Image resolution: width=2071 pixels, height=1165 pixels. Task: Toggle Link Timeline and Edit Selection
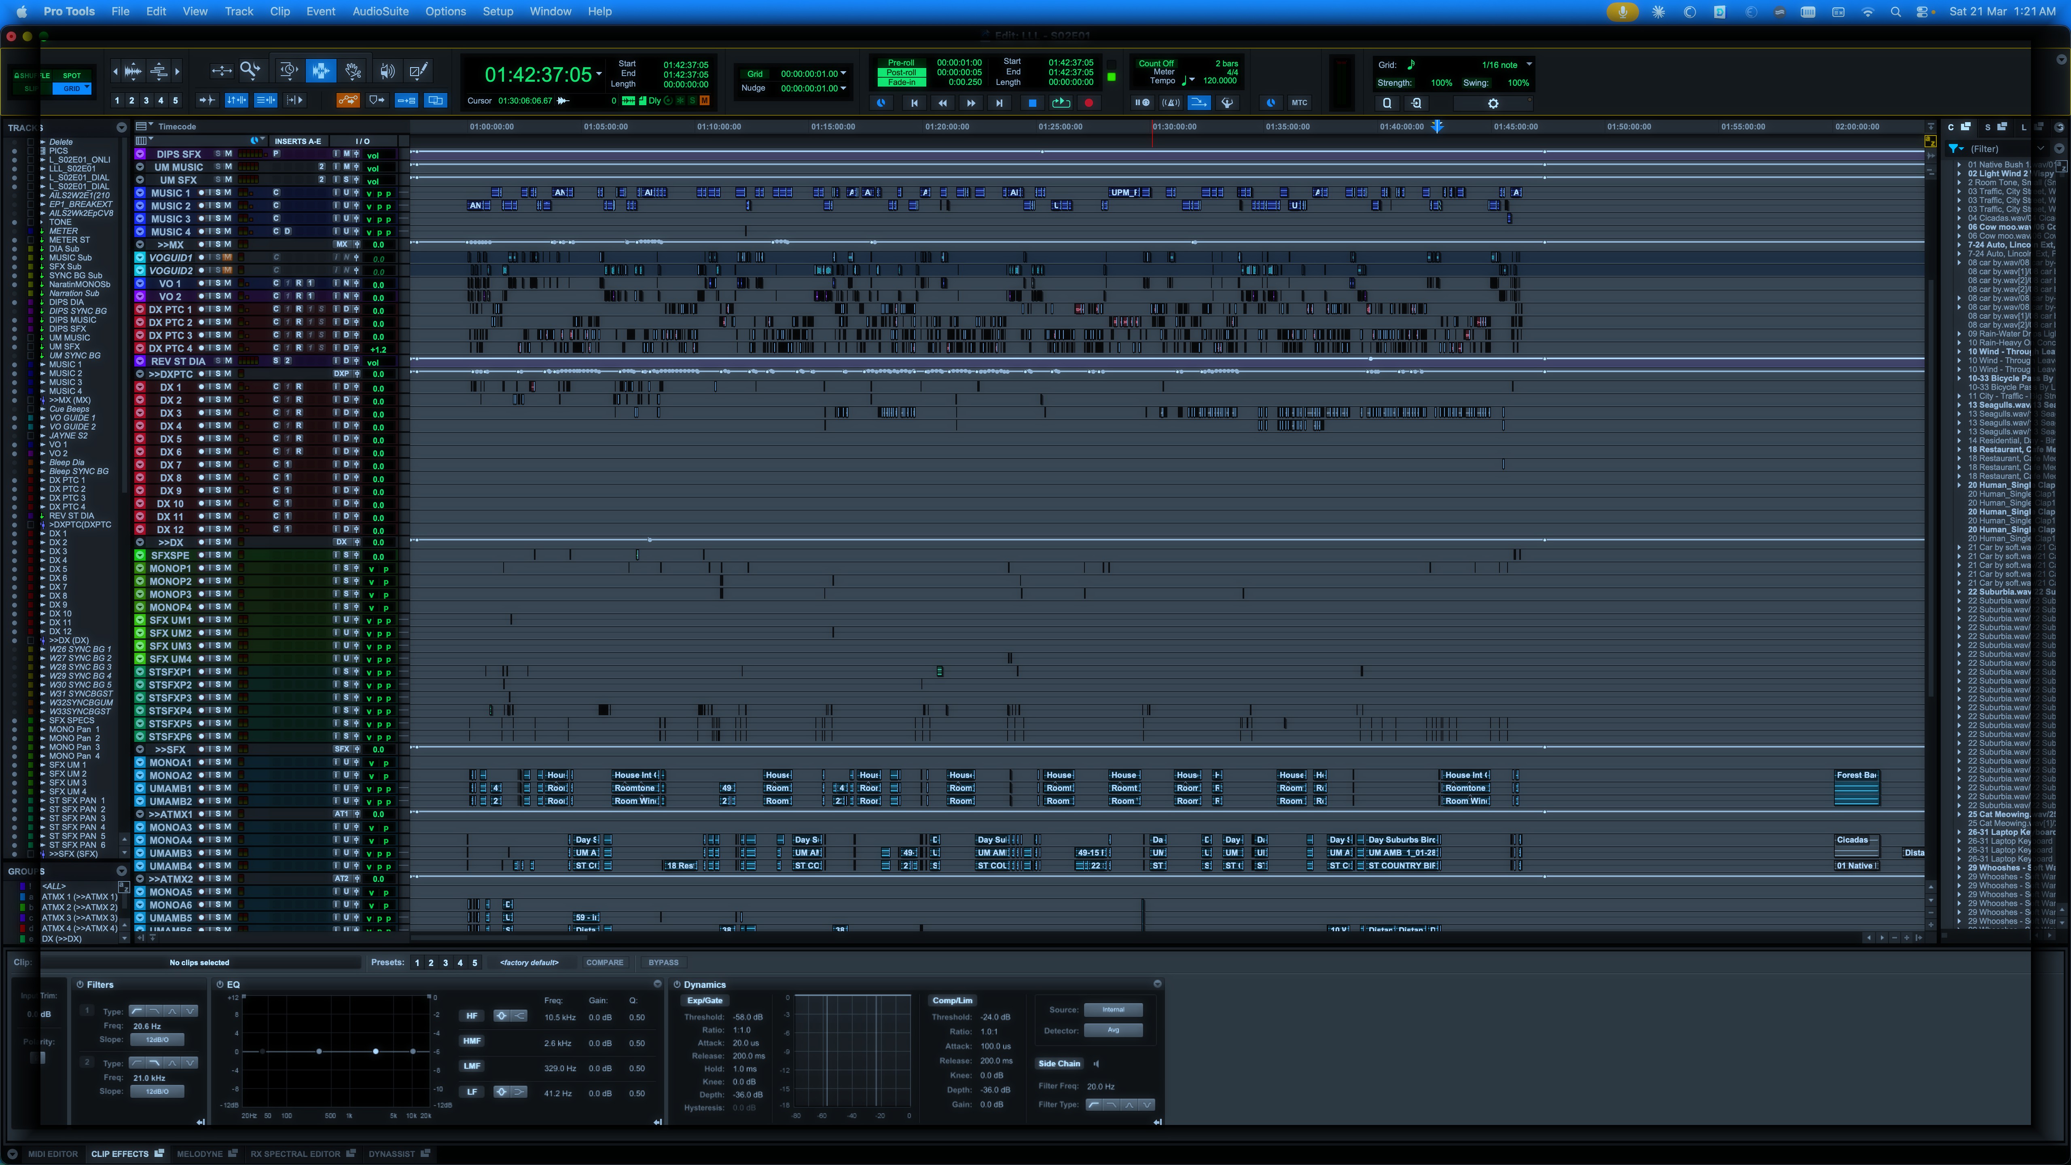click(236, 100)
